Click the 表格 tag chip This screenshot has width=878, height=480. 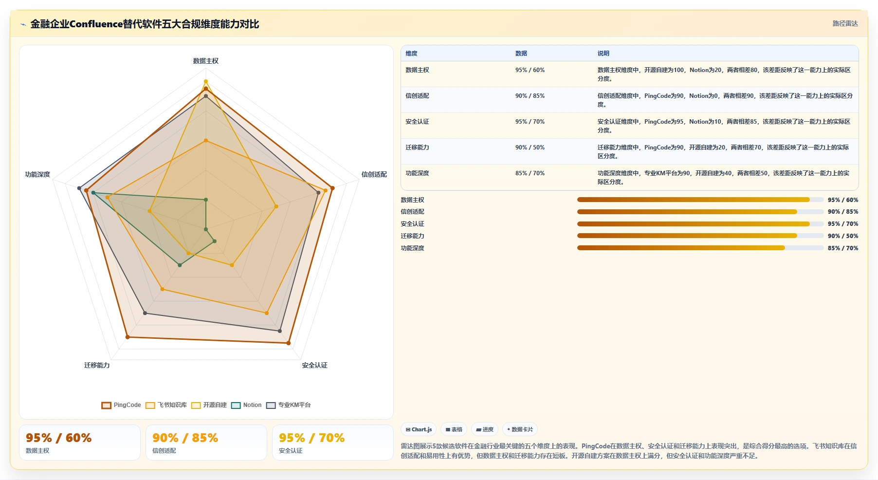click(454, 429)
